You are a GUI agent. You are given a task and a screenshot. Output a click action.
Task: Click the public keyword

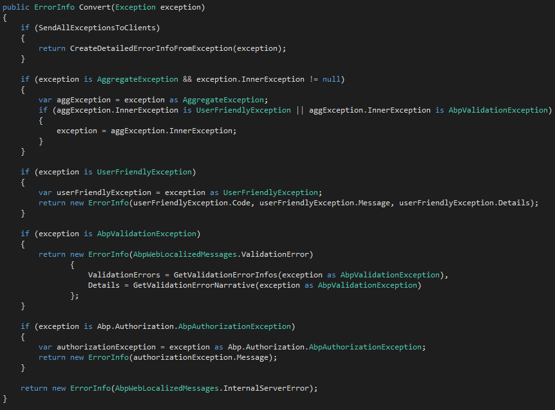click(16, 8)
